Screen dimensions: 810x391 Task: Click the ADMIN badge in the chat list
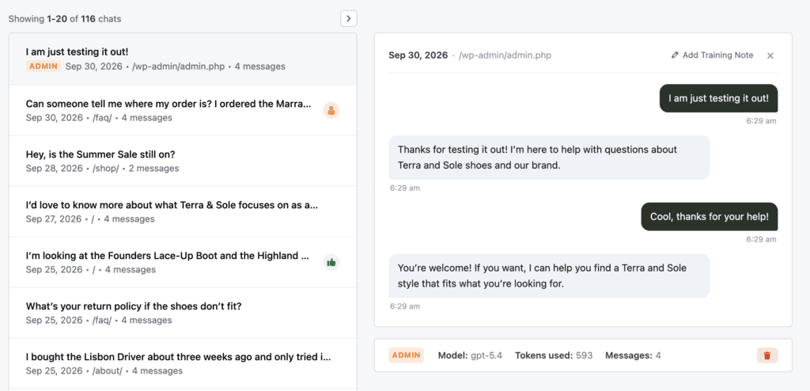pyautogui.click(x=44, y=66)
